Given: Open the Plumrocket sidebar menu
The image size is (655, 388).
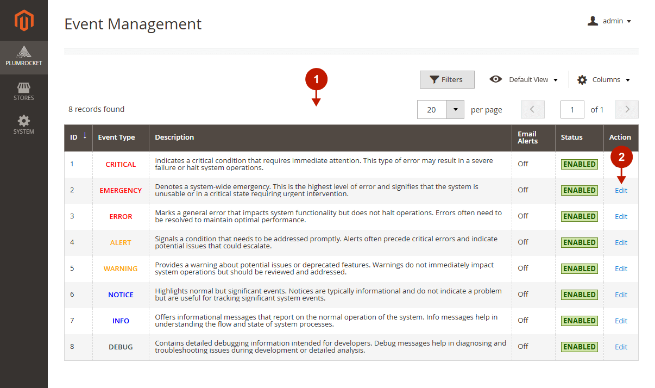Looking at the screenshot, I should [24, 57].
